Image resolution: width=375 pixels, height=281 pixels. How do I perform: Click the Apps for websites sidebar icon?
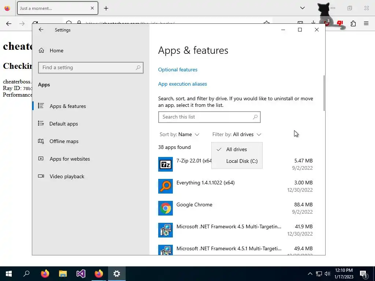(x=41, y=158)
